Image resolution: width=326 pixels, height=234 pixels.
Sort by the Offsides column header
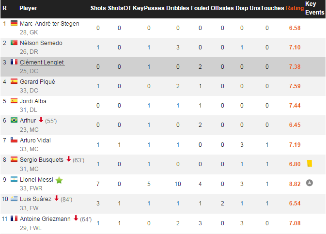[x=222, y=8]
